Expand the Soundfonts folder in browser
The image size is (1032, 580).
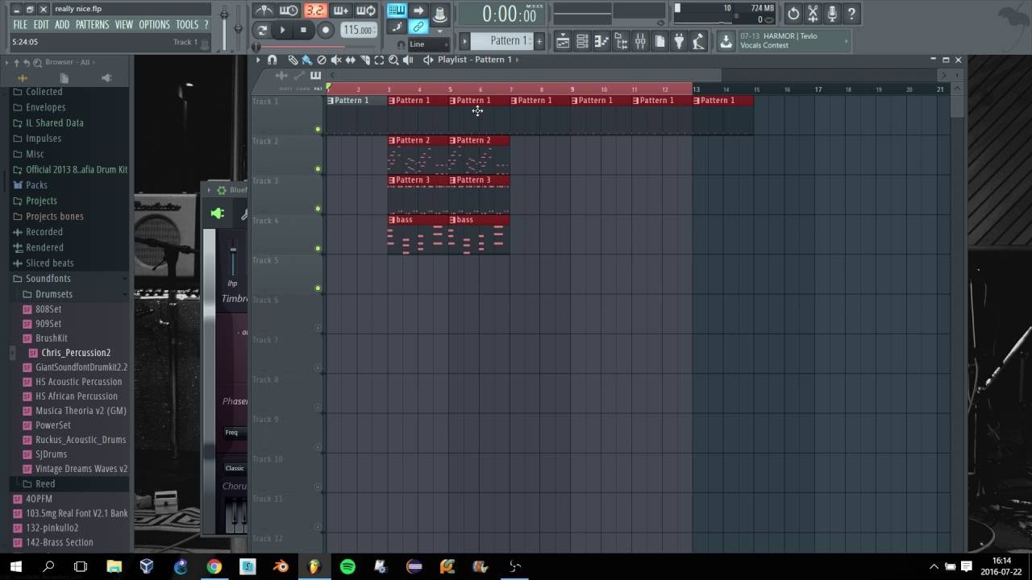(x=48, y=279)
